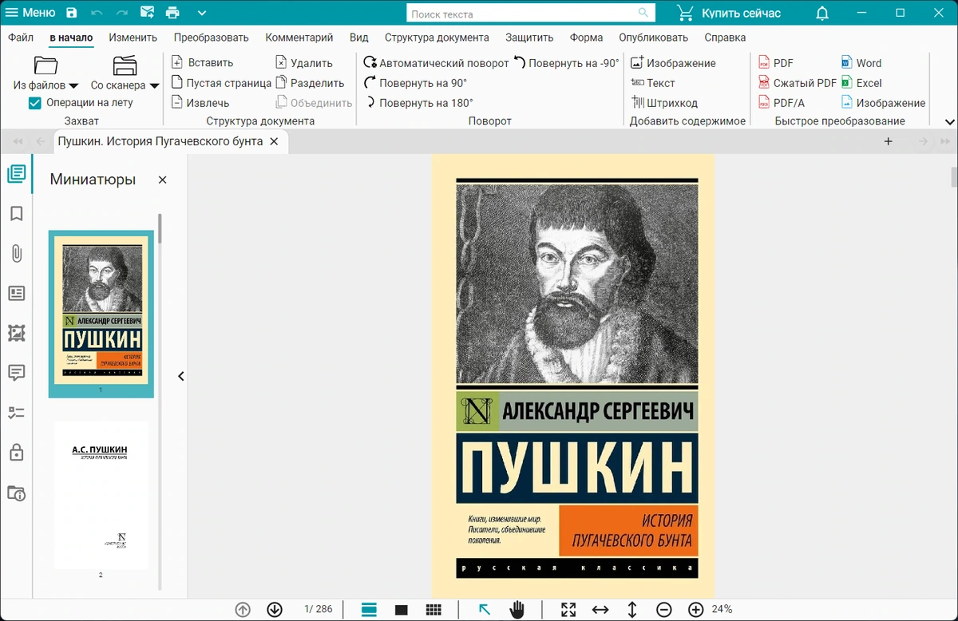Close the Миниатюры panel
Viewport: 958px width, 621px height.
(162, 180)
